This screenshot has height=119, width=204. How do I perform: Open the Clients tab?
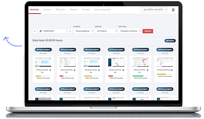tap(86, 10)
